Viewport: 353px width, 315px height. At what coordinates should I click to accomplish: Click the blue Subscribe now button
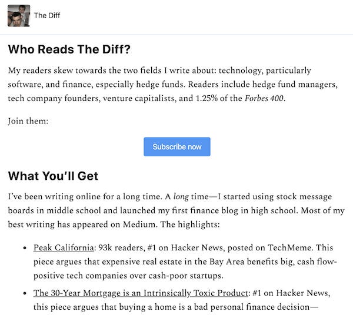pyautogui.click(x=177, y=146)
